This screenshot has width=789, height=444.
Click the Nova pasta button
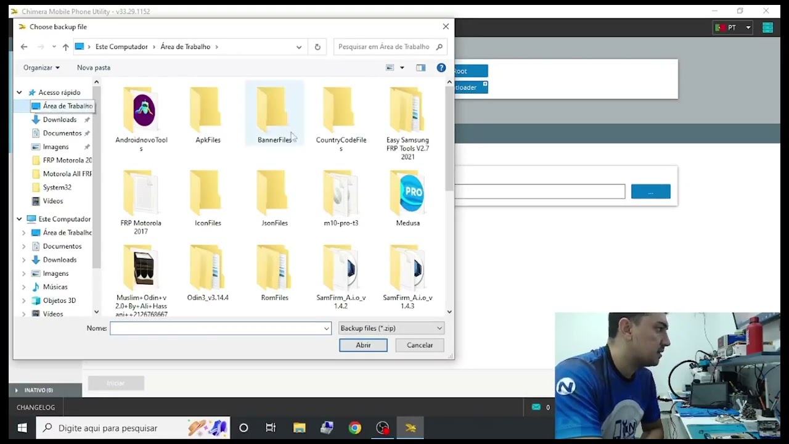pyautogui.click(x=94, y=68)
